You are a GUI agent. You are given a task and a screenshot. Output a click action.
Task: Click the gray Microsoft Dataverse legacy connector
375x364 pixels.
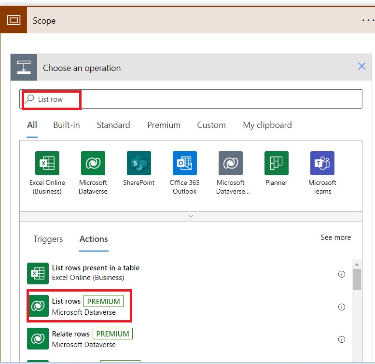click(x=230, y=163)
